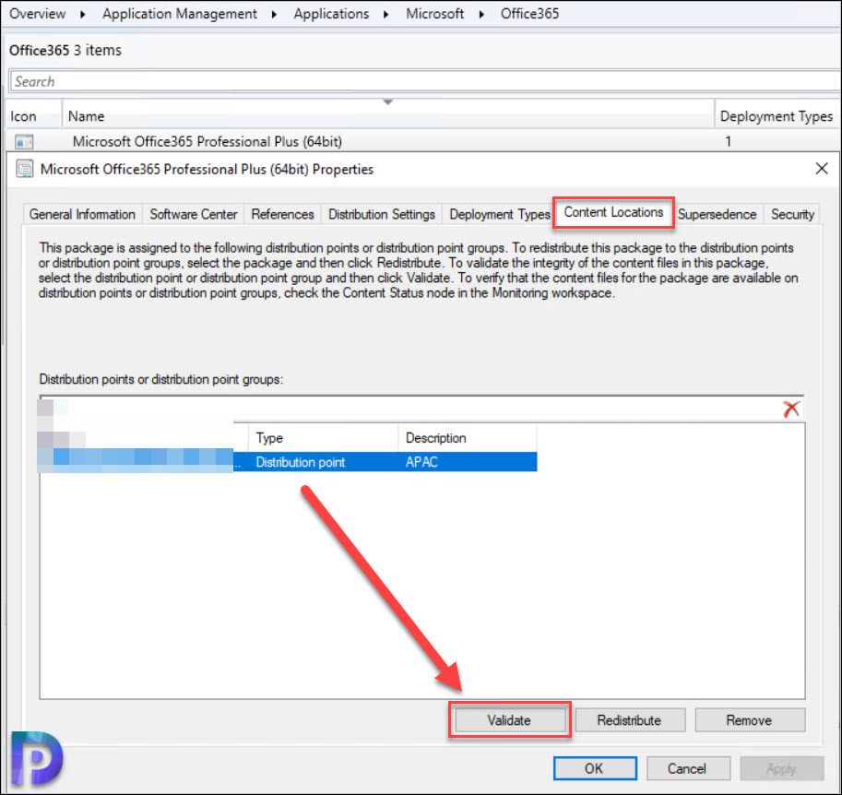The width and height of the screenshot is (842, 795).
Task: Click Overview in the breadcrumb
Action: (x=38, y=14)
